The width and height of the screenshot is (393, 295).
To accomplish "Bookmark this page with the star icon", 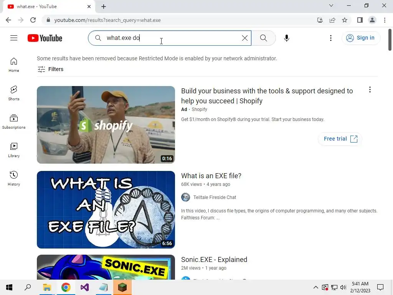I will [x=345, y=20].
